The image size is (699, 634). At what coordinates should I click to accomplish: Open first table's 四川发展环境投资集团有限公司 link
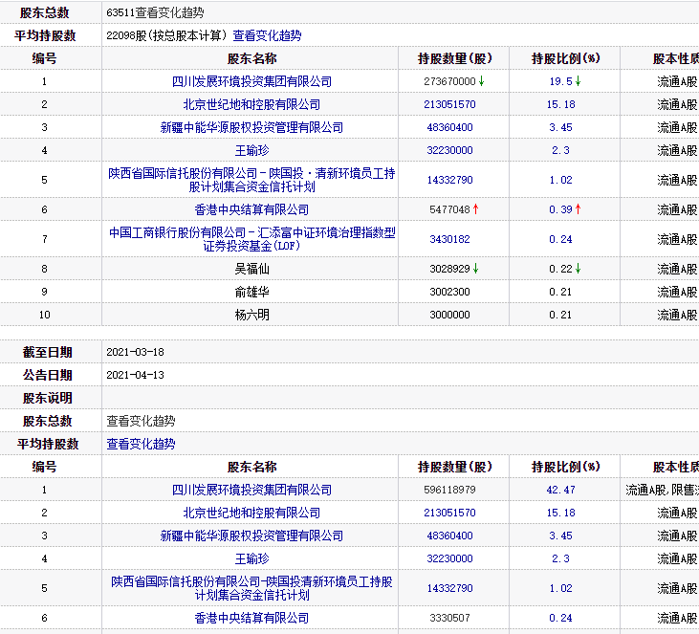click(x=251, y=81)
